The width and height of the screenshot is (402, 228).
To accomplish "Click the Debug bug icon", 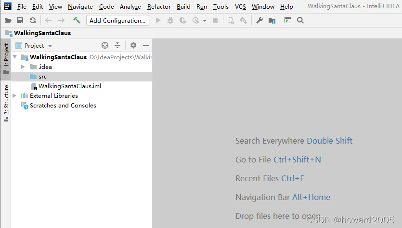I will (x=170, y=20).
